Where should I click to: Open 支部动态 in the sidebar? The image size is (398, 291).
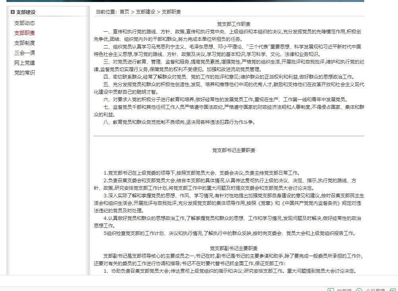(25, 23)
